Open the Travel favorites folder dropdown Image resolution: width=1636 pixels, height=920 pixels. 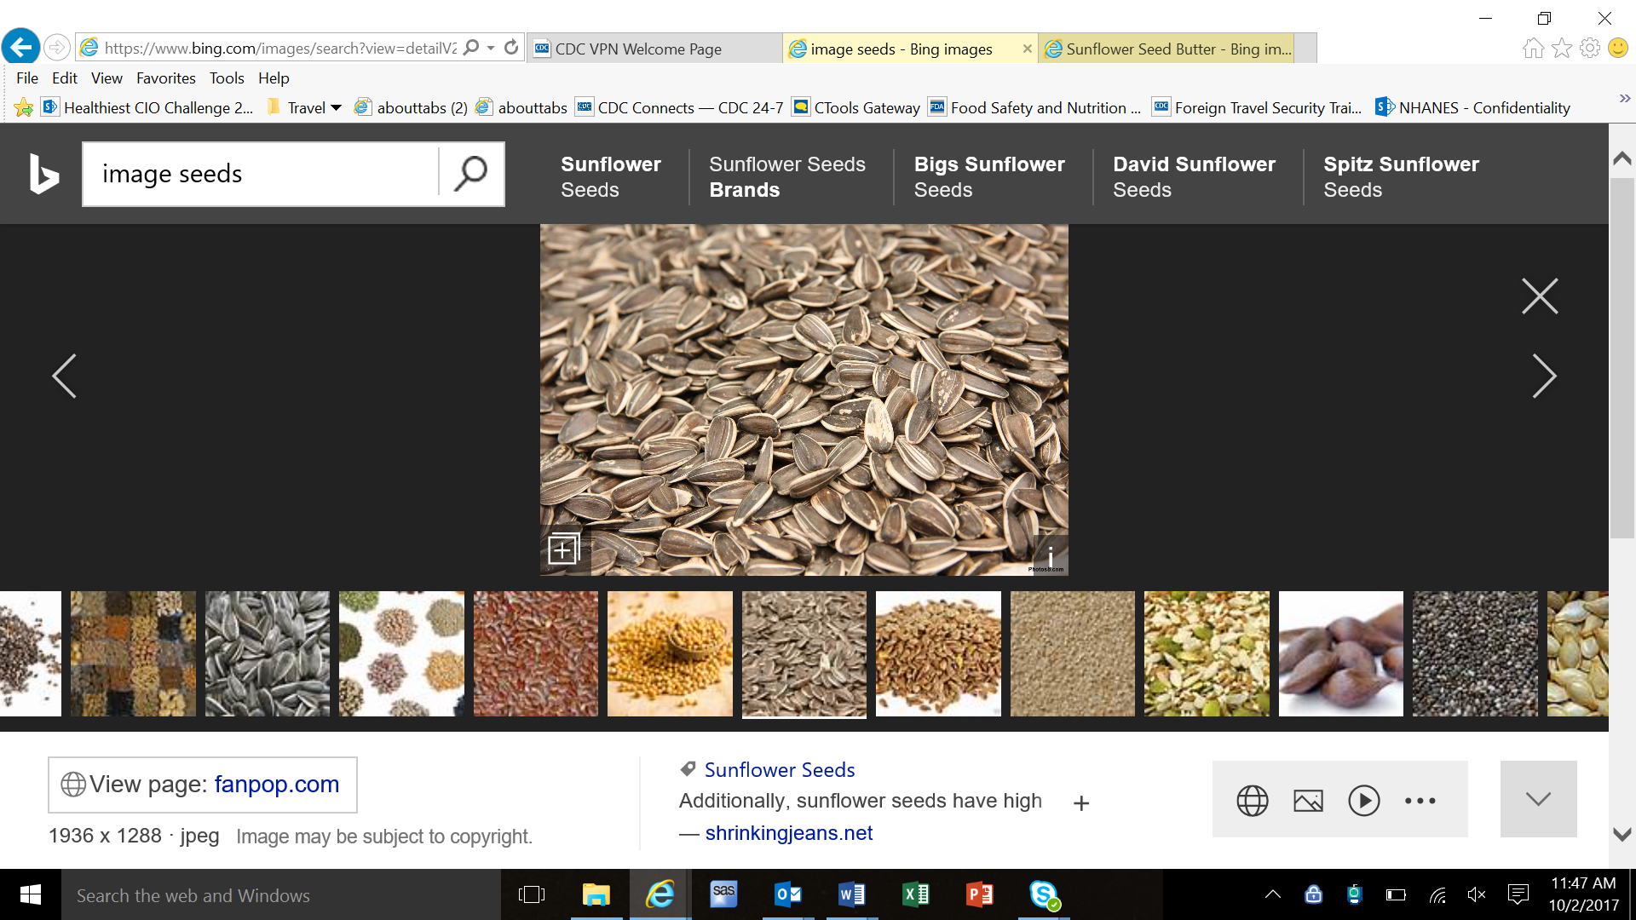[305, 108]
